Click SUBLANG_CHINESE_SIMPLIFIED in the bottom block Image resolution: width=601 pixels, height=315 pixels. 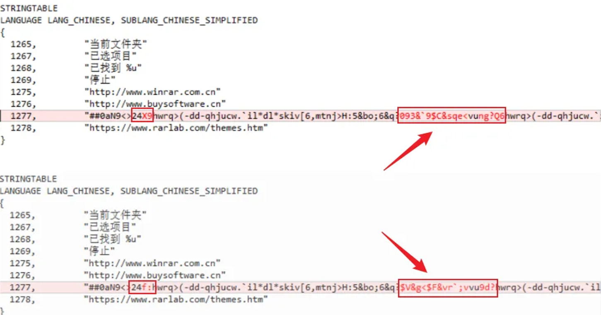(189, 191)
